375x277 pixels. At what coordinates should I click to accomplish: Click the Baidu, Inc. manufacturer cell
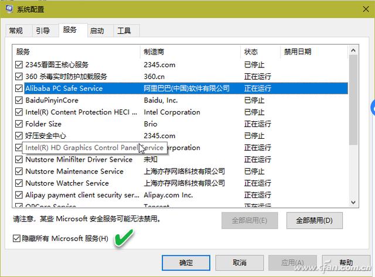point(161,100)
